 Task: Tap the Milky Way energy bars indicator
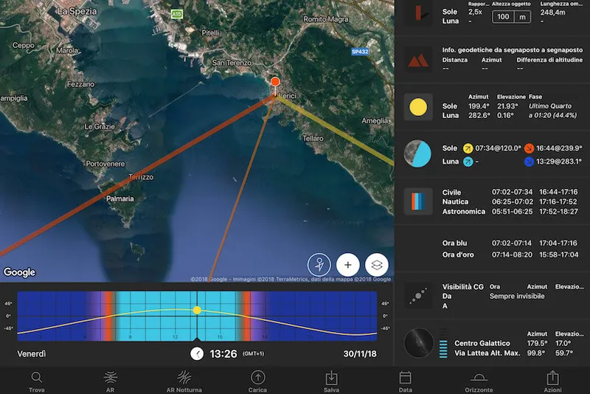[x=444, y=343]
